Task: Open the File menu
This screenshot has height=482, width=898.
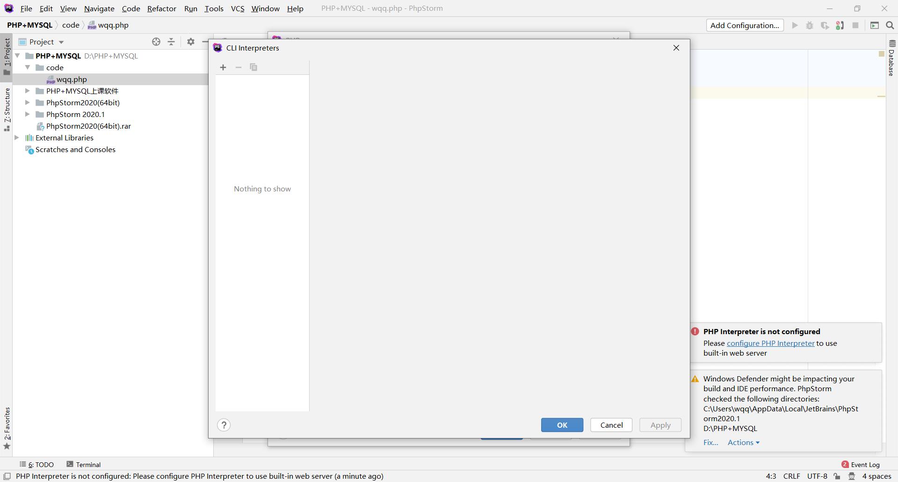Action: [26, 8]
